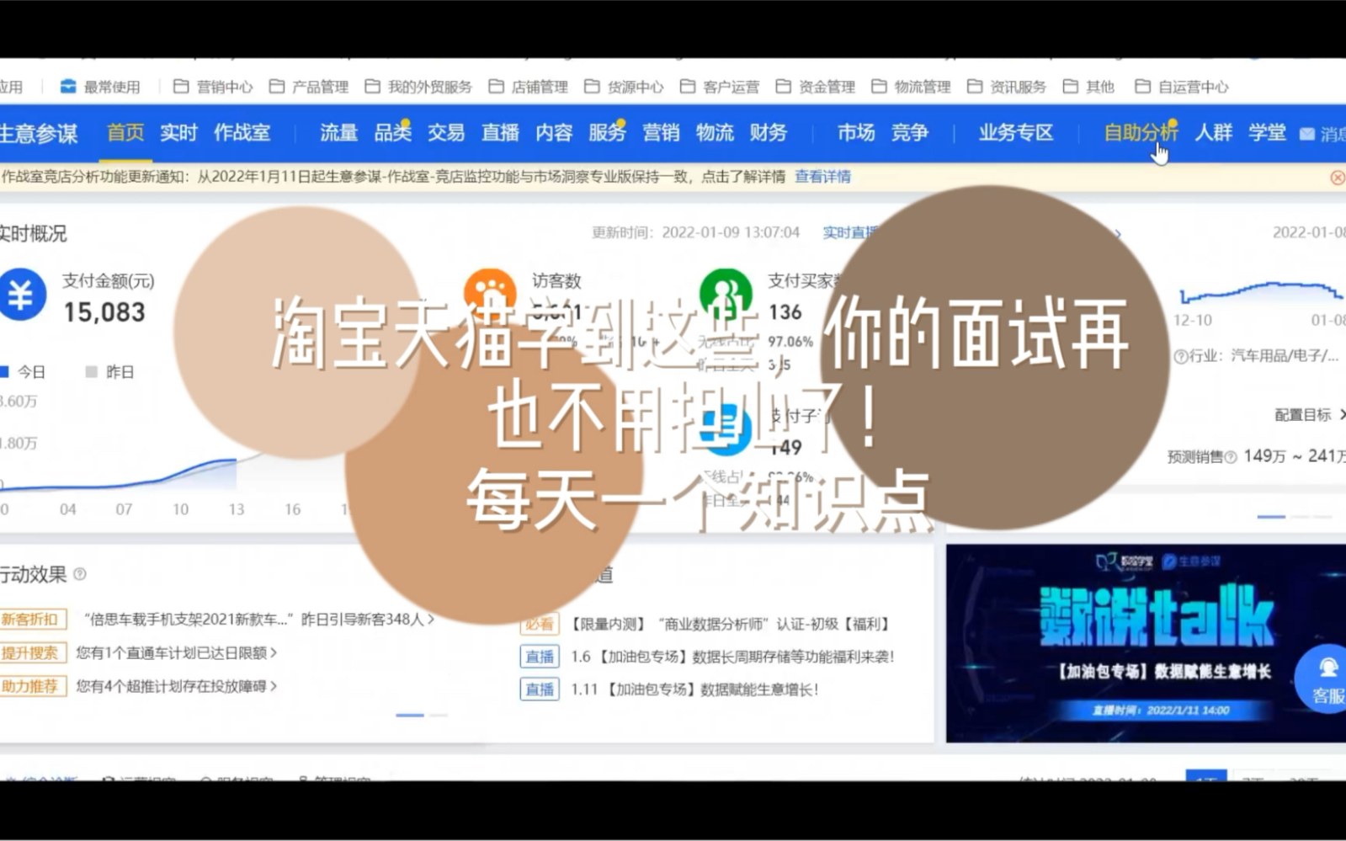Viewport: 1346px width, 841px height.
Task: Open the 1.11 数据赋能生意增长 announcement
Action: click(694, 689)
